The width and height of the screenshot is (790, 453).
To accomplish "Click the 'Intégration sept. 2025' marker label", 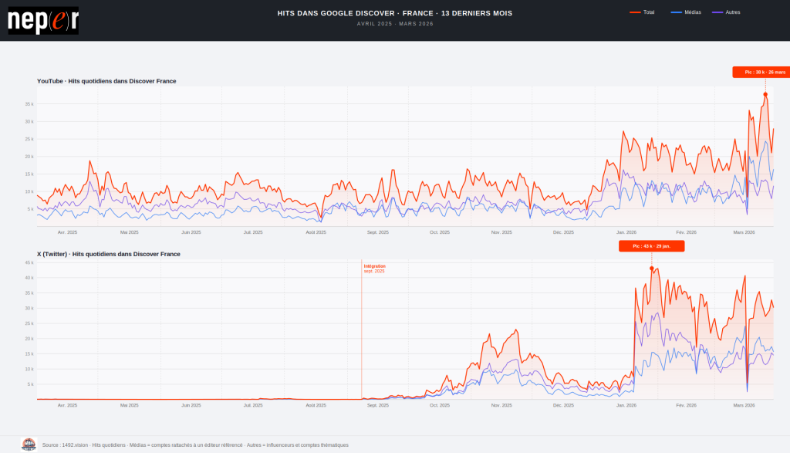I will [x=375, y=269].
